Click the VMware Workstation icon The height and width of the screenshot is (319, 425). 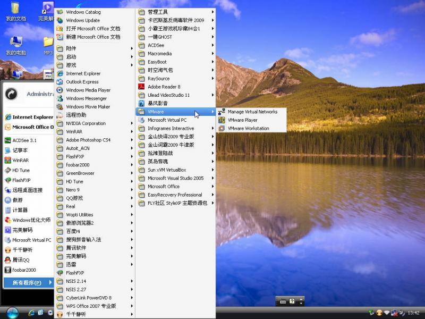(222, 128)
